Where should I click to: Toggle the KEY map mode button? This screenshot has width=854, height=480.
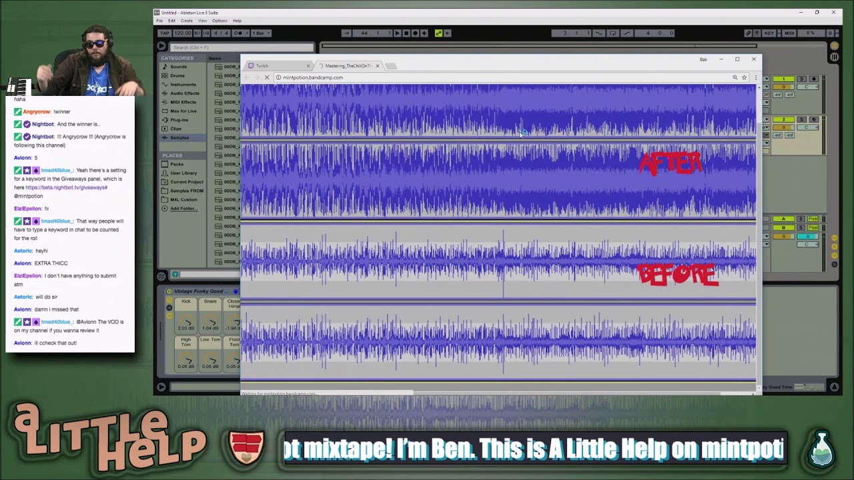[769, 33]
